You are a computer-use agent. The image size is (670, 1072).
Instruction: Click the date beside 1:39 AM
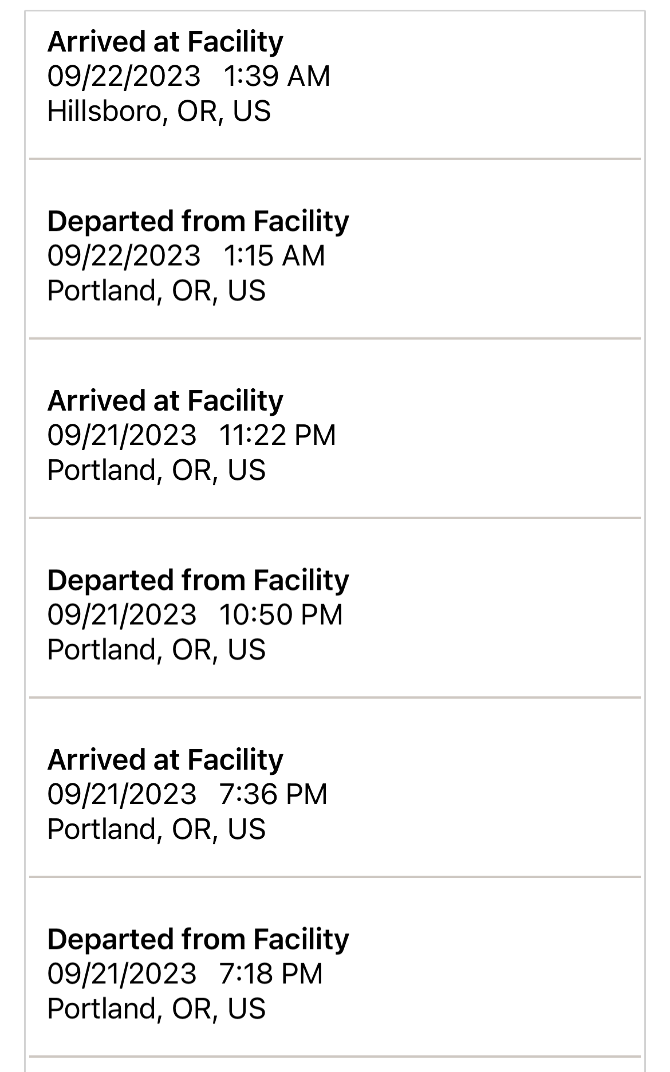tap(124, 76)
